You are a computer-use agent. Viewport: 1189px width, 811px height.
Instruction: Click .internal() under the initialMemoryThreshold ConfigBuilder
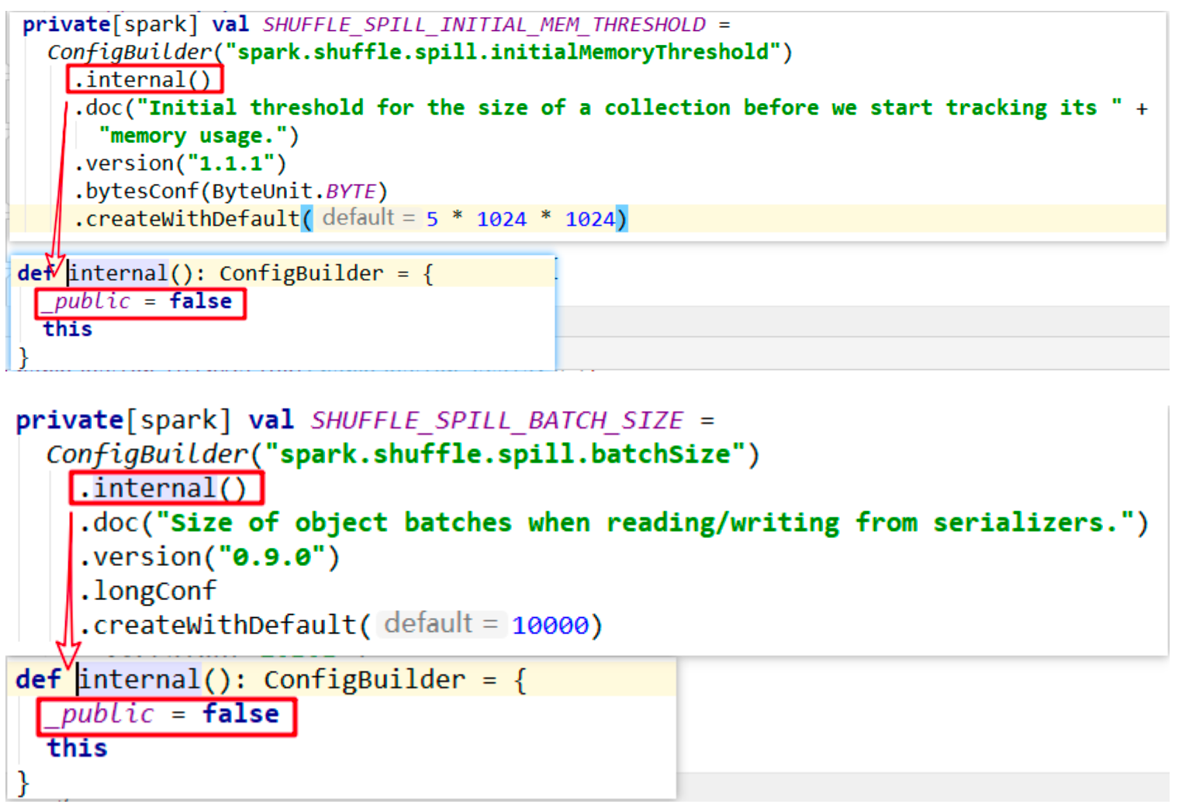144,80
